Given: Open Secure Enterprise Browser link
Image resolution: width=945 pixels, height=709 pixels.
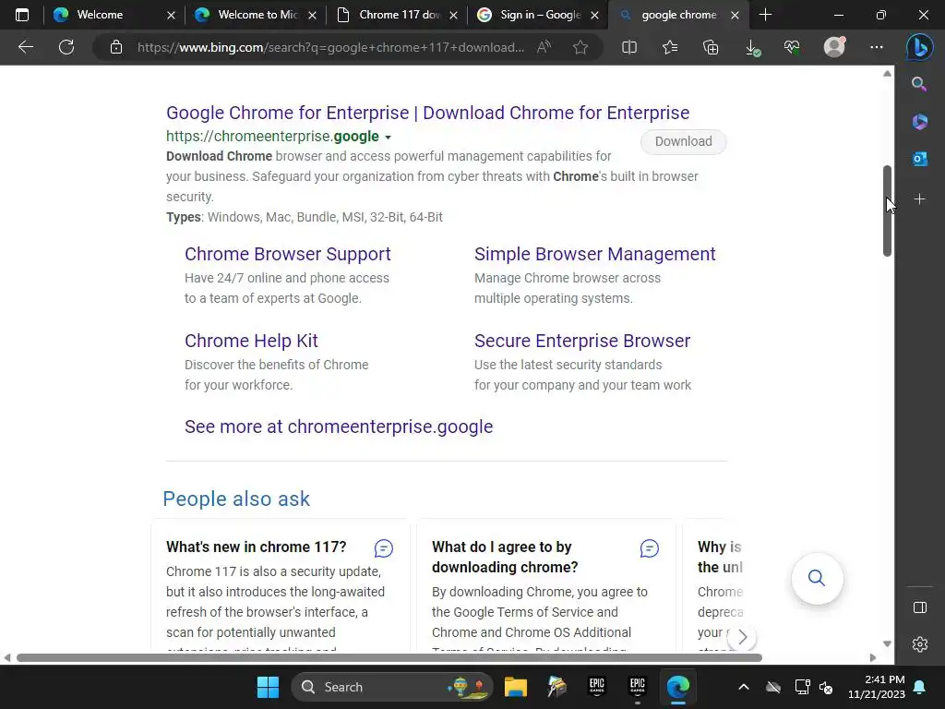Looking at the screenshot, I should (582, 342).
